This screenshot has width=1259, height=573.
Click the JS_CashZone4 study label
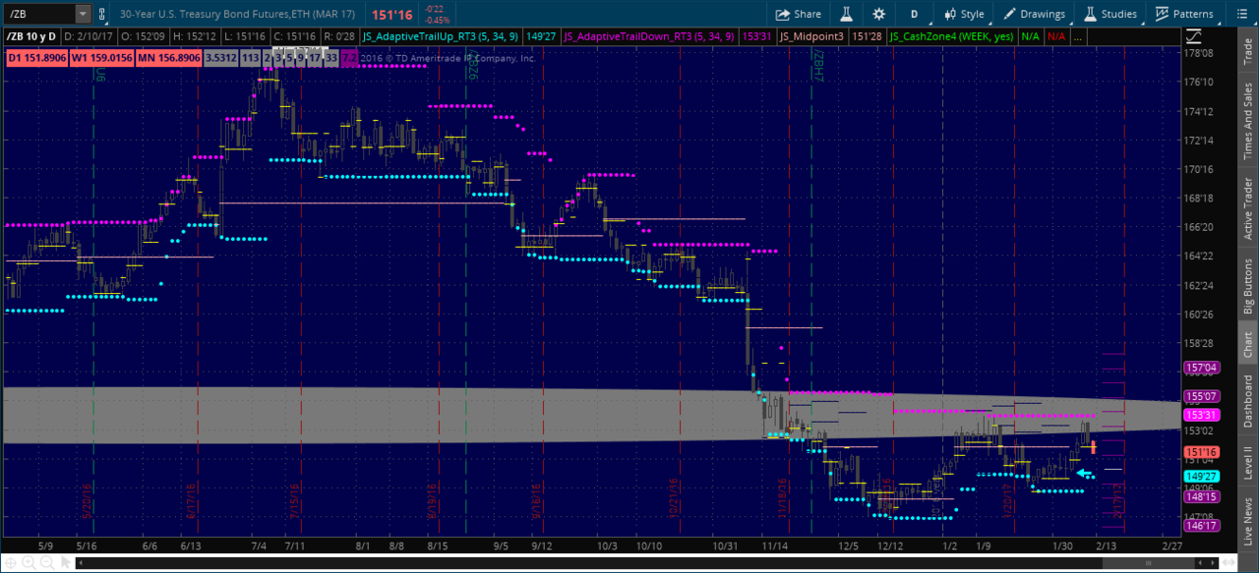pyautogui.click(x=951, y=36)
